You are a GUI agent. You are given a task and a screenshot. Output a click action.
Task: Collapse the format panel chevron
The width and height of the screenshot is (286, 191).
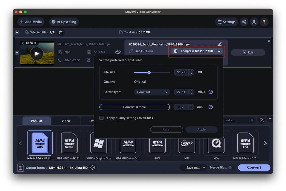(270, 119)
